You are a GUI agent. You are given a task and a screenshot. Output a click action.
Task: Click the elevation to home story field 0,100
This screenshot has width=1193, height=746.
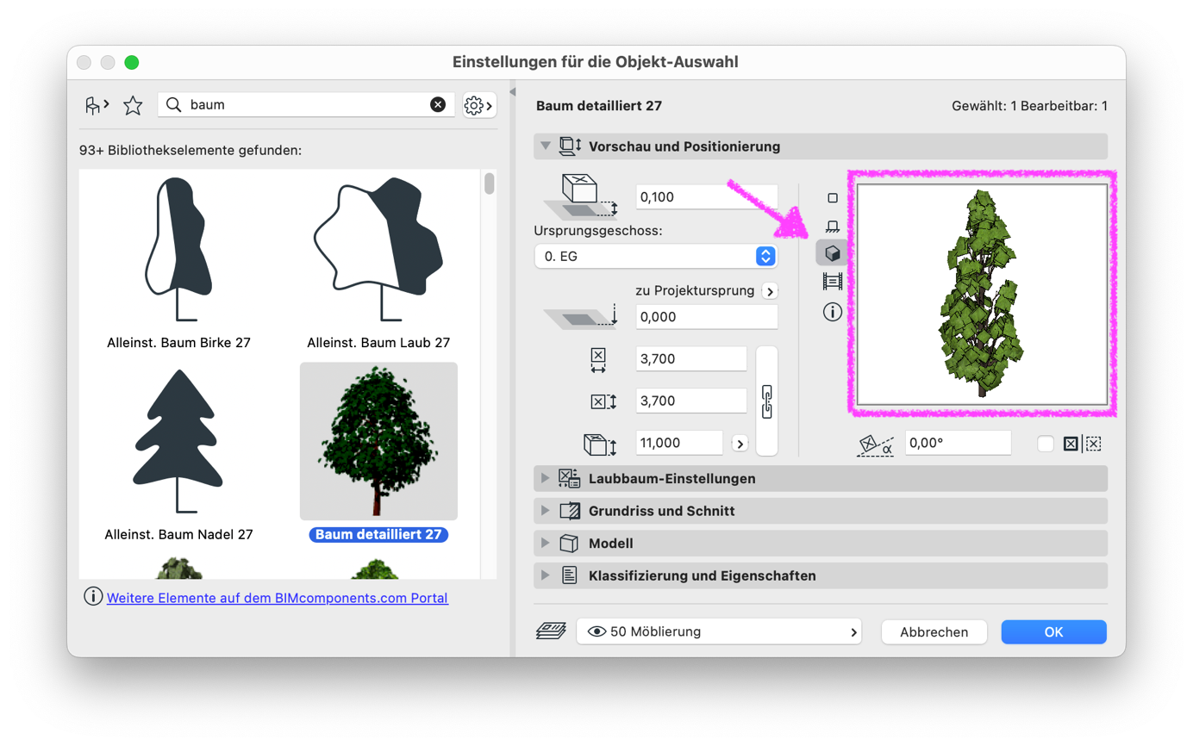[707, 197]
